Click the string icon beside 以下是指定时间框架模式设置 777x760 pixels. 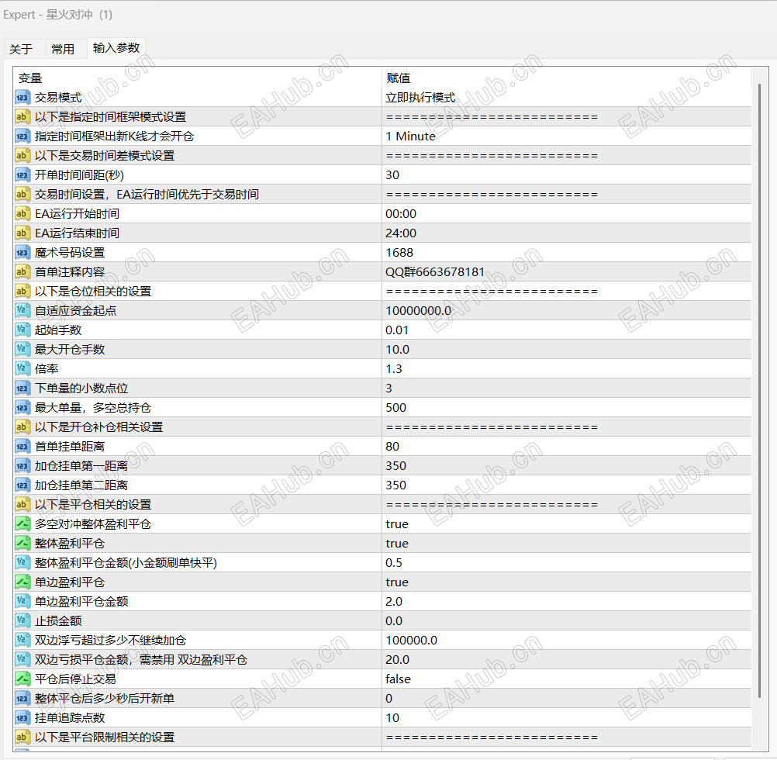click(22, 117)
